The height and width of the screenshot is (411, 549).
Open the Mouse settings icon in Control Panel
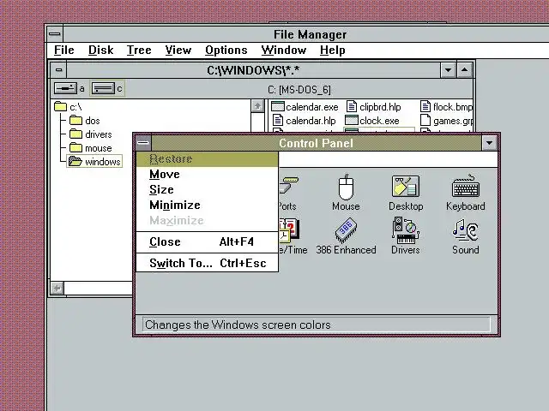pyautogui.click(x=346, y=192)
